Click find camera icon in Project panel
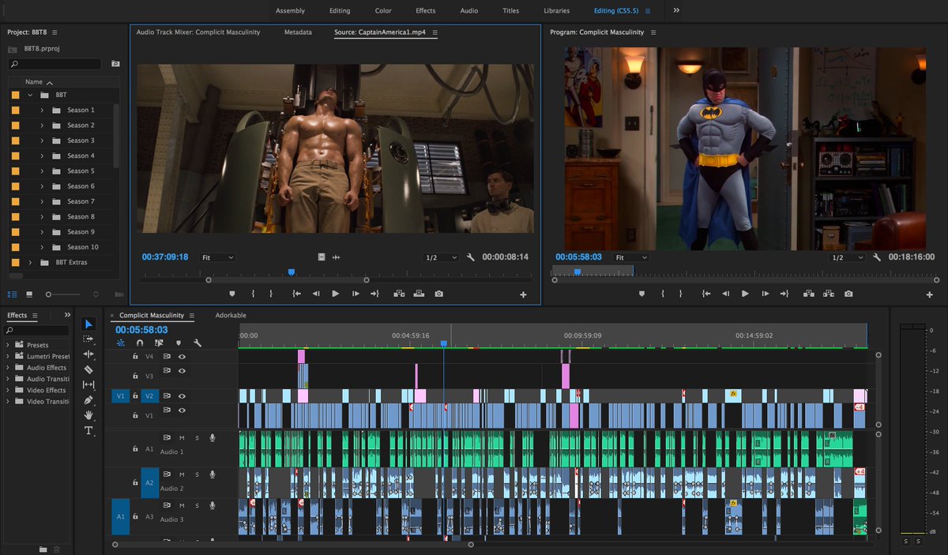948x555 pixels. 115,63
